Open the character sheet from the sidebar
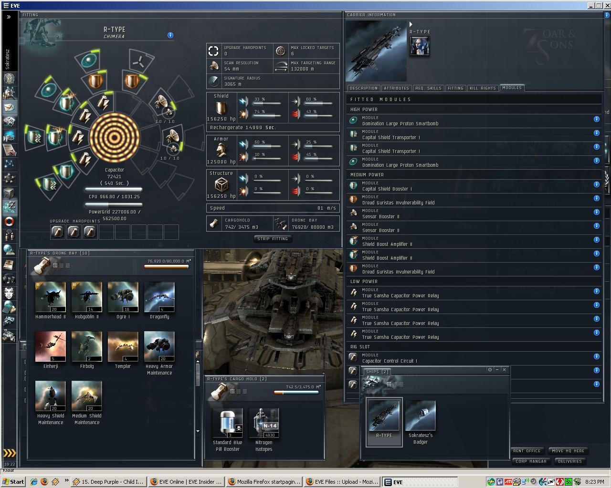The height and width of the screenshot is (488, 611). pos(9,79)
